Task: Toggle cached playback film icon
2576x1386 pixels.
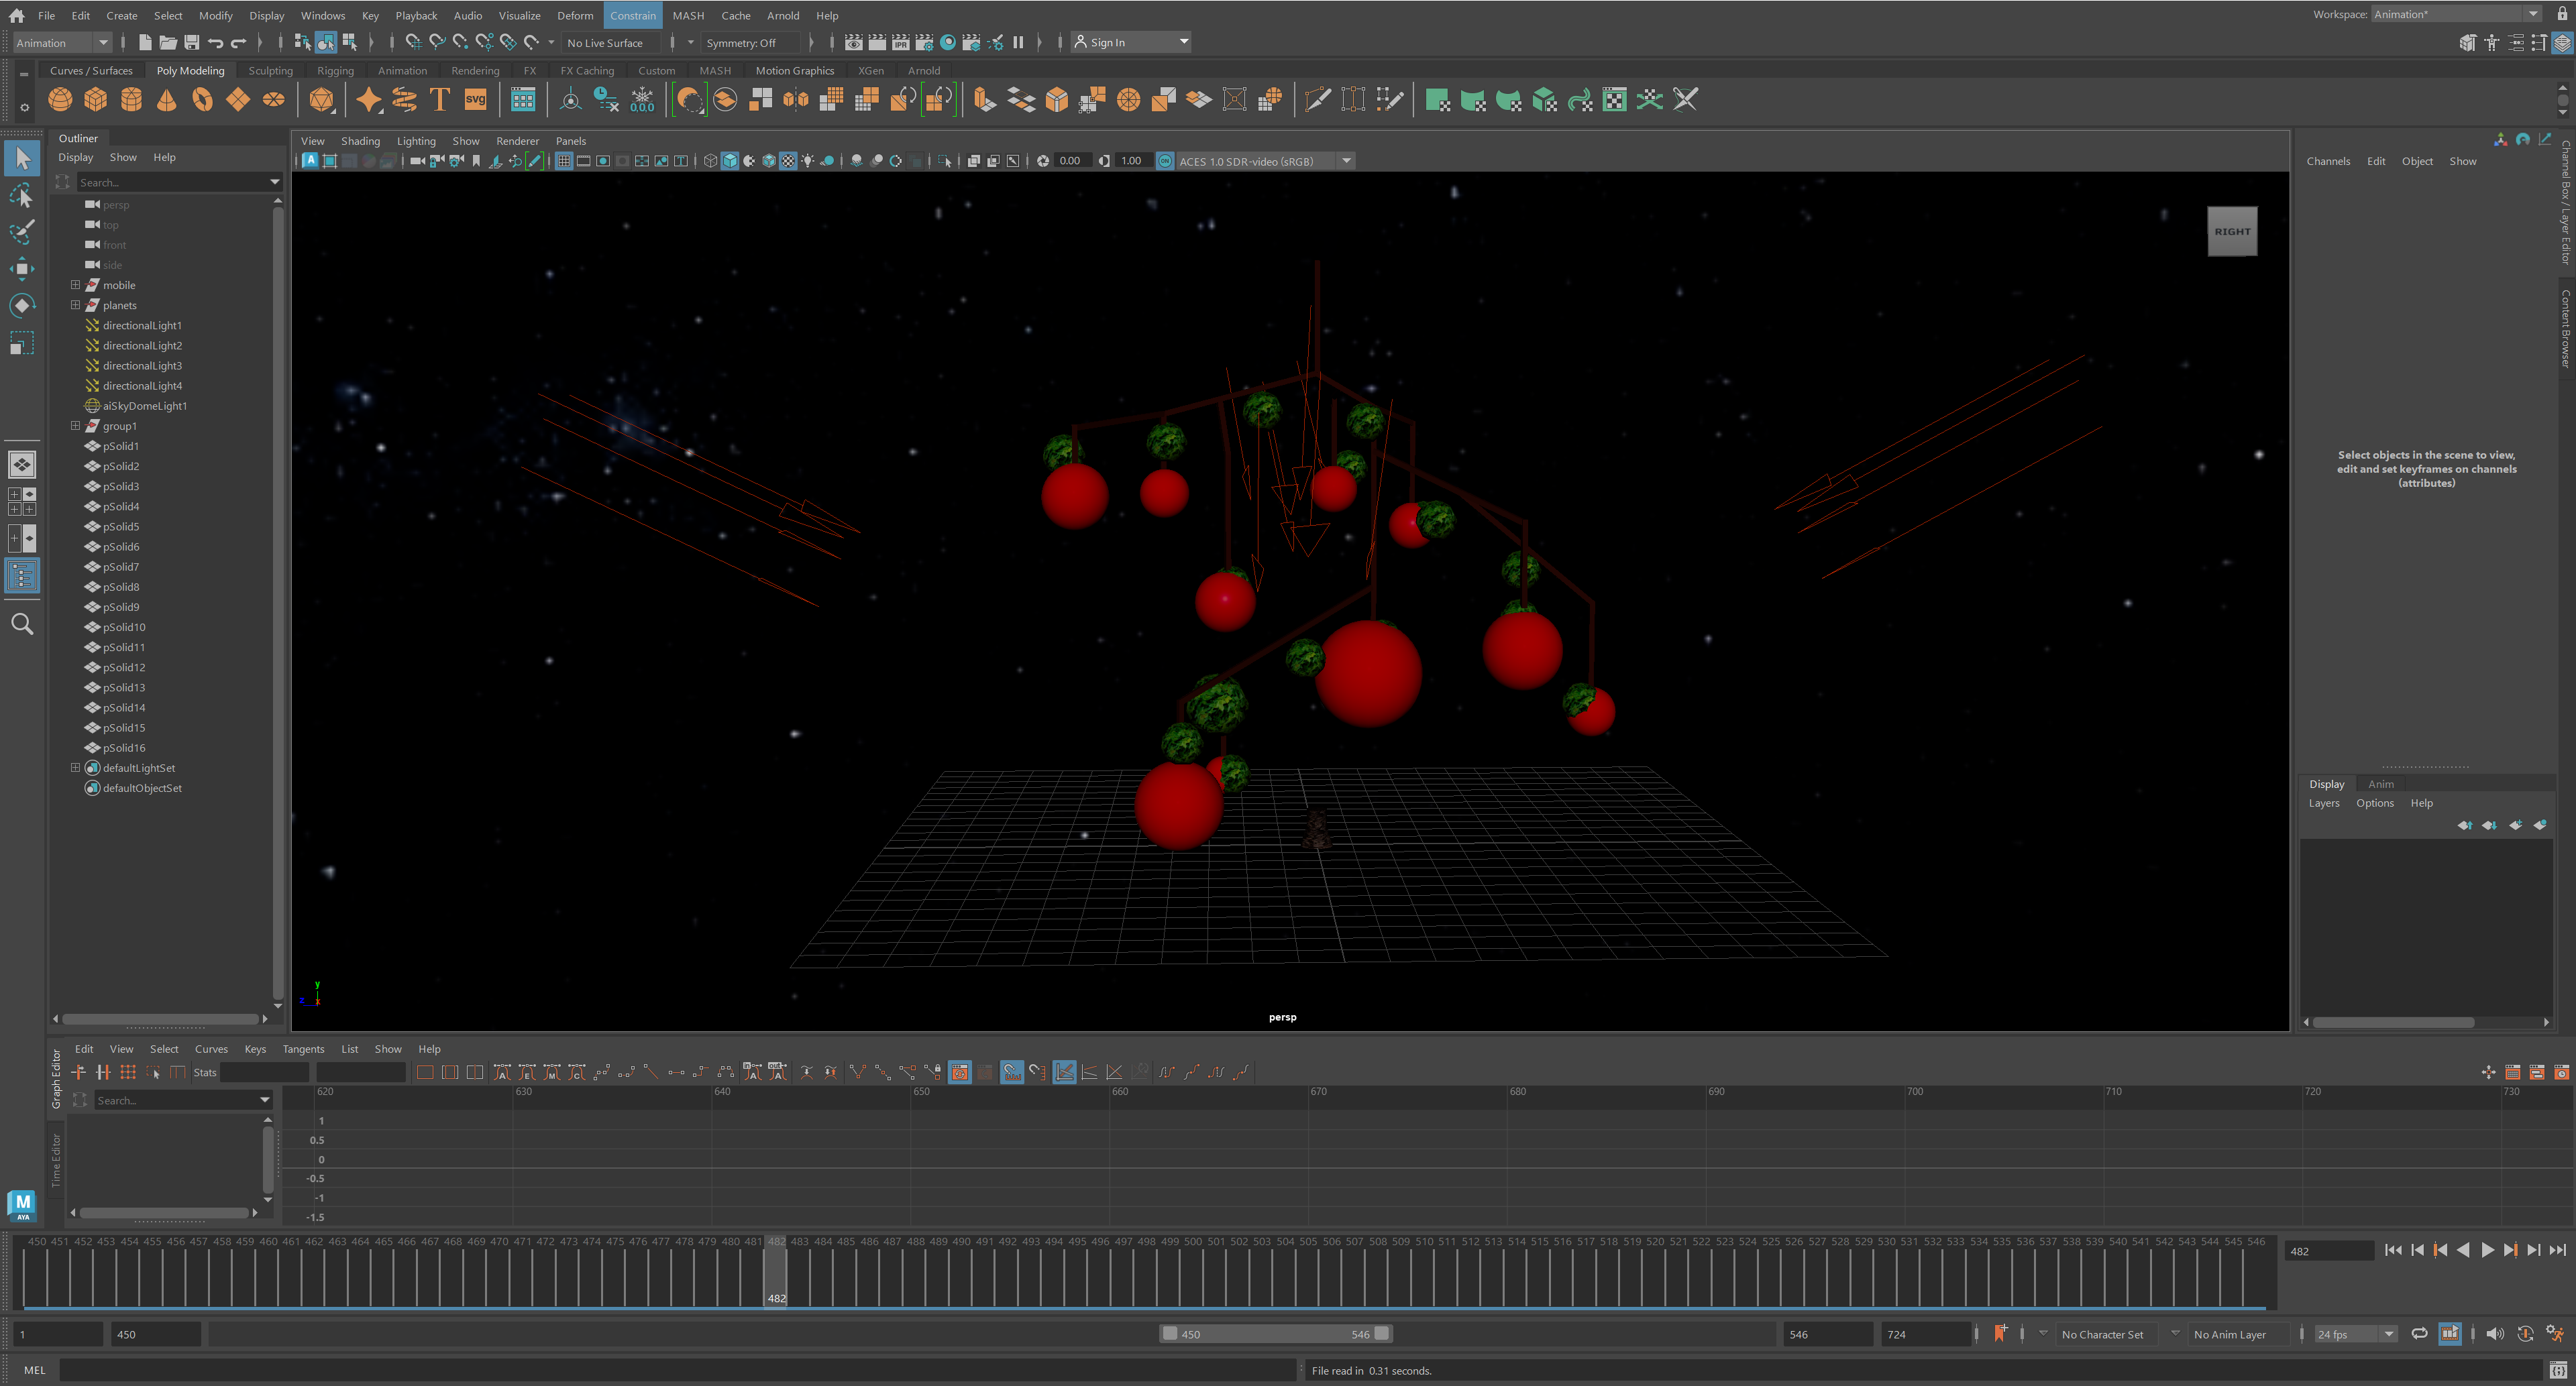Action: tap(2450, 1334)
